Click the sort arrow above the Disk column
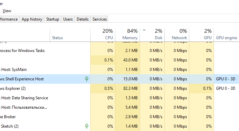239x131 pixels. (144, 30)
